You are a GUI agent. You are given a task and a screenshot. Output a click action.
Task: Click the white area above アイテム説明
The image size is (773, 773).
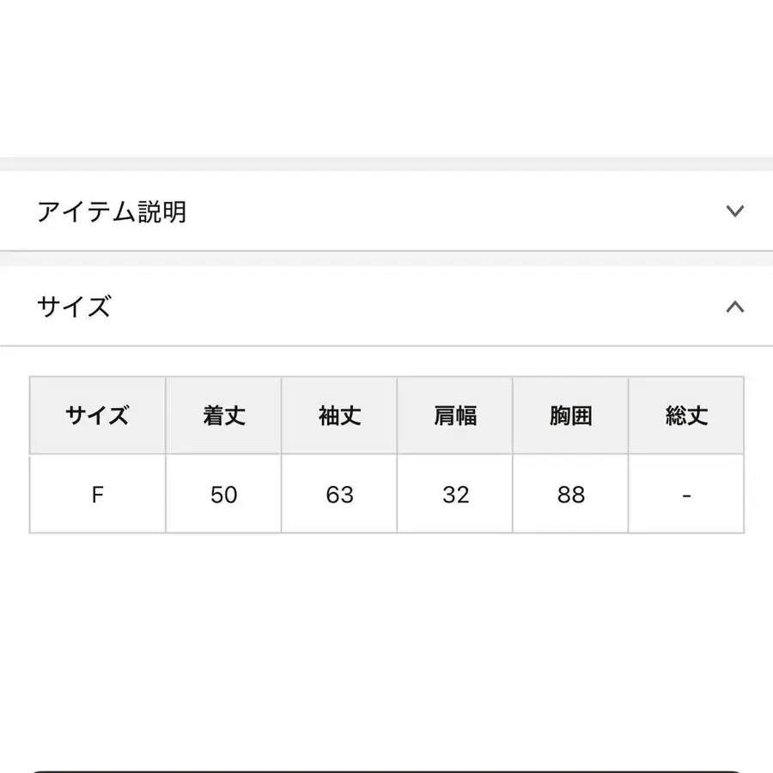click(386, 77)
